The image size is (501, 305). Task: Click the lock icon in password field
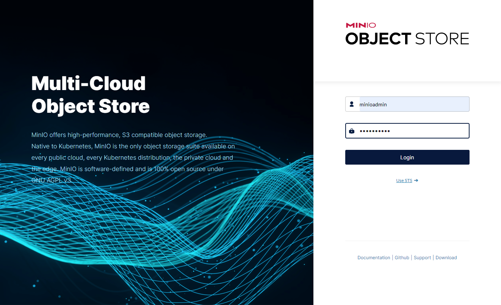coord(352,131)
